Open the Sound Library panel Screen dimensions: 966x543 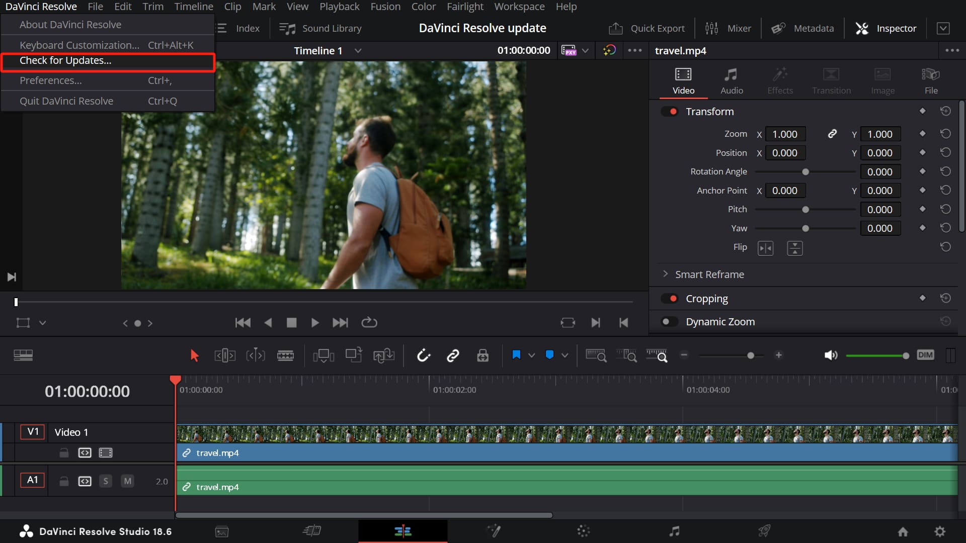coord(320,29)
